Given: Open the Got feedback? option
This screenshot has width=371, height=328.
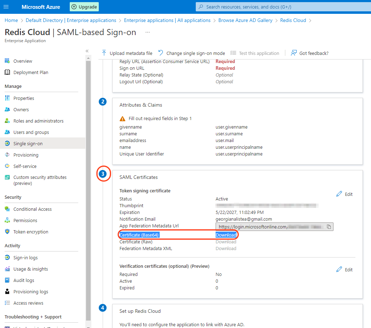Looking at the screenshot, I should tap(309, 53).
